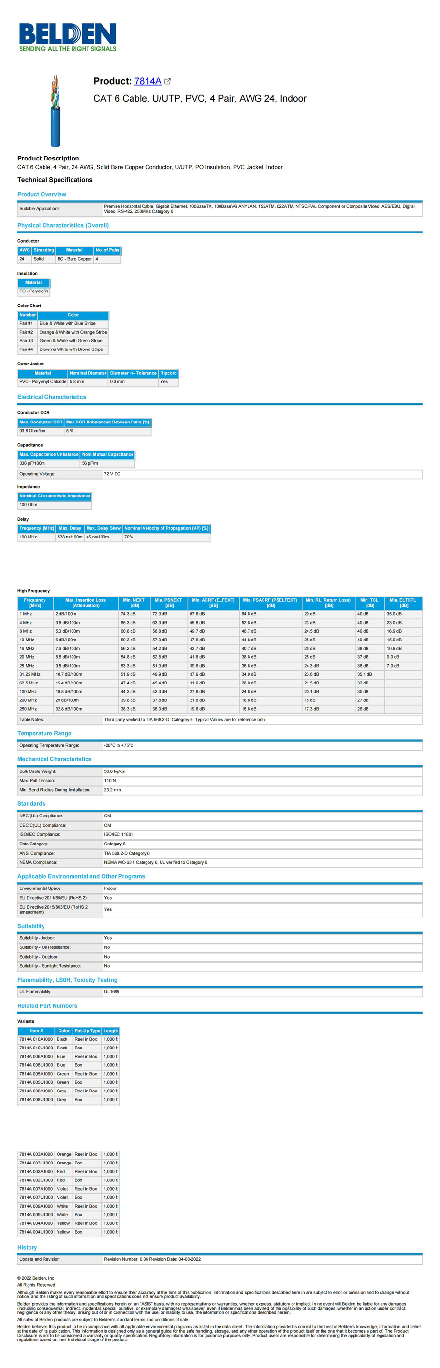Select the "Electrical Characteristics" section heading
Image resolution: width=440 pixels, height=1368 pixels.
click(x=52, y=397)
